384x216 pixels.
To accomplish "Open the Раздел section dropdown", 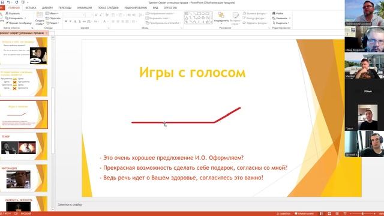I will (52, 23).
